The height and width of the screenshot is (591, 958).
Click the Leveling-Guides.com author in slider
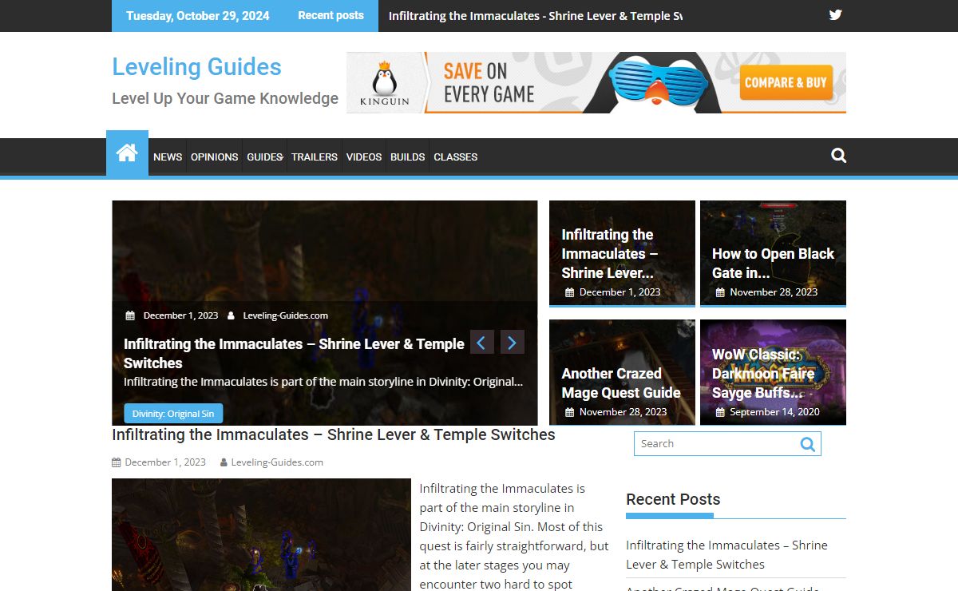(x=285, y=315)
